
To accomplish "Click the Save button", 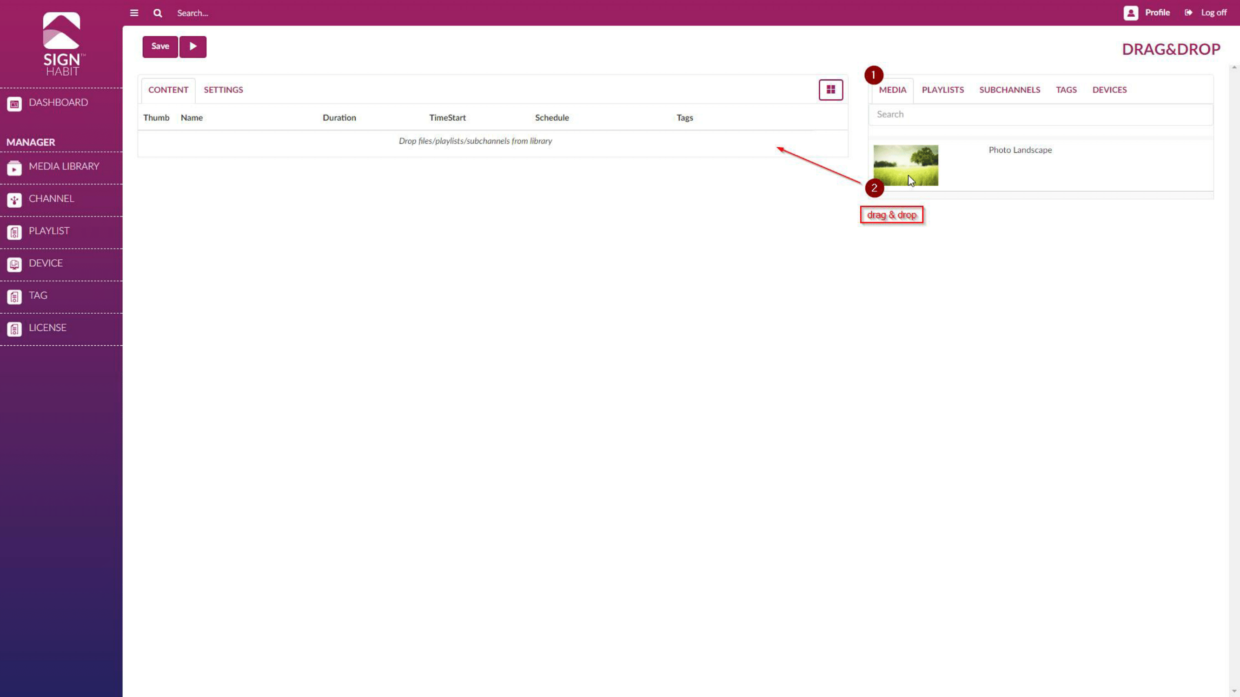I will tap(160, 46).
